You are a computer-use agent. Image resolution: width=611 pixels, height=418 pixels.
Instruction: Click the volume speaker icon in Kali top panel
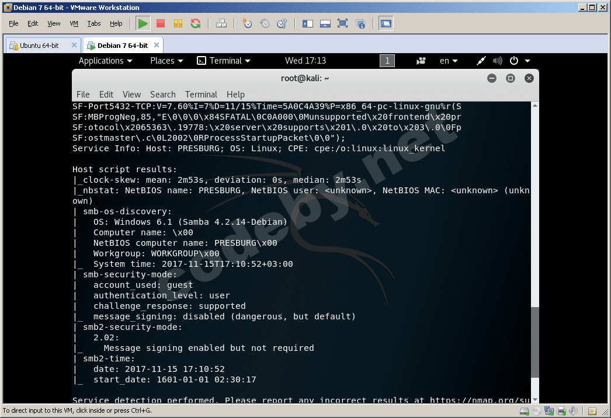[497, 61]
